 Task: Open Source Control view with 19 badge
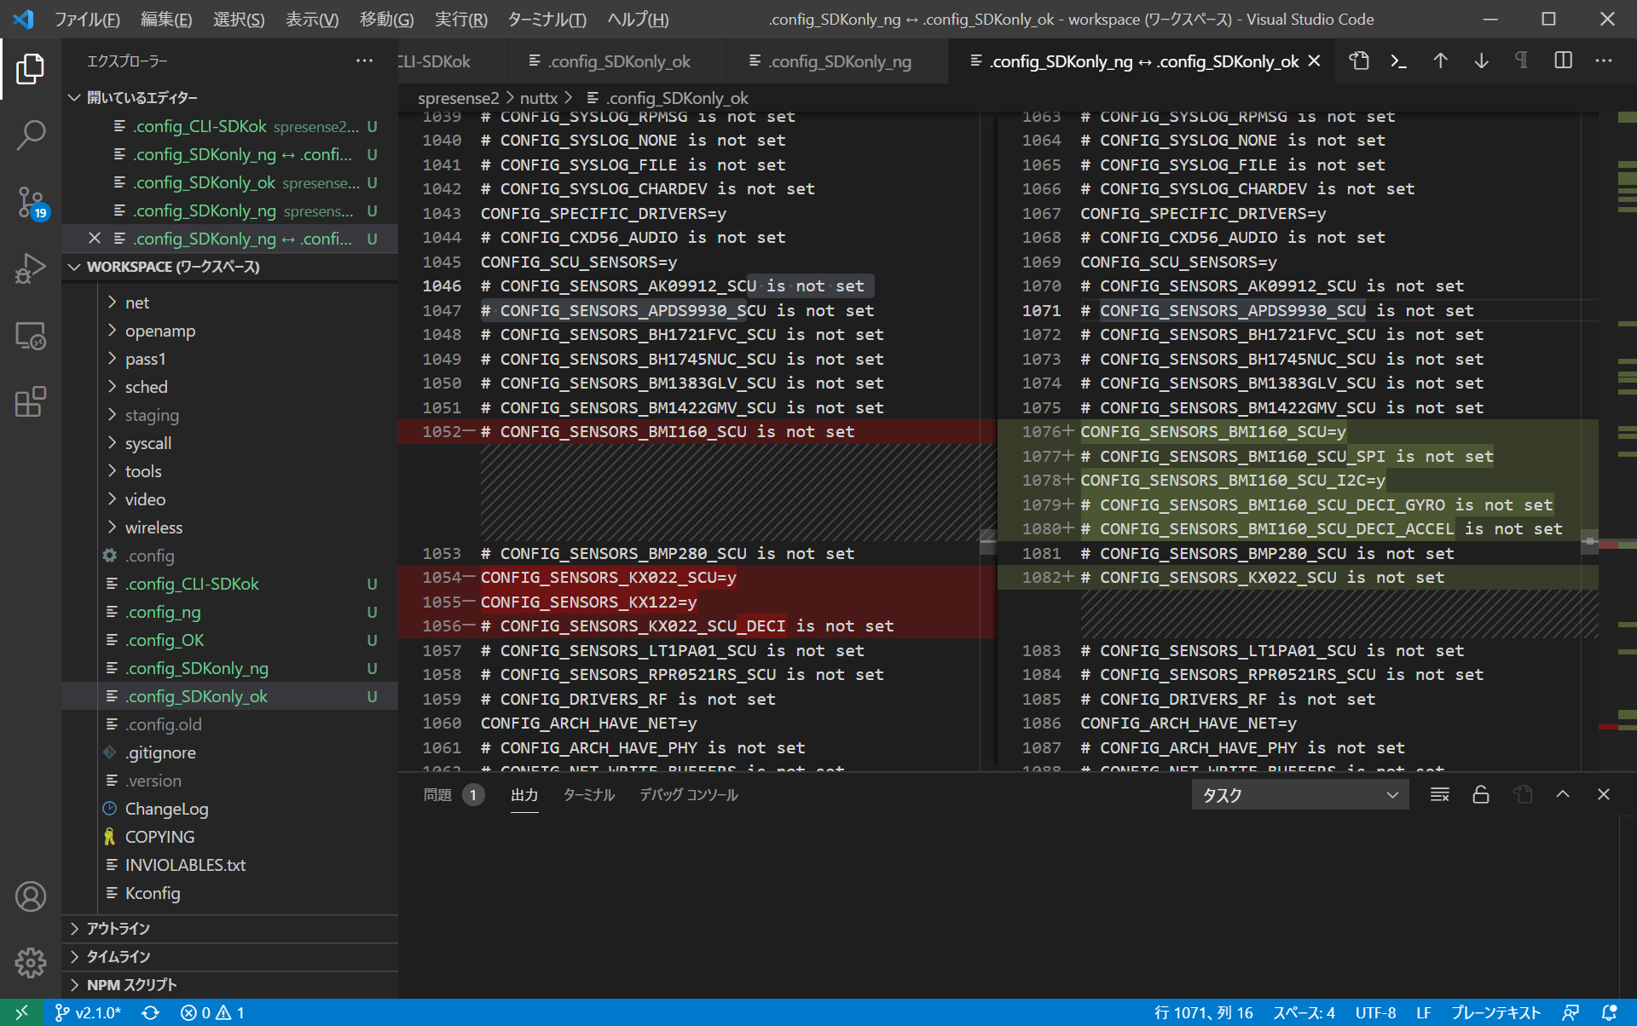(31, 203)
